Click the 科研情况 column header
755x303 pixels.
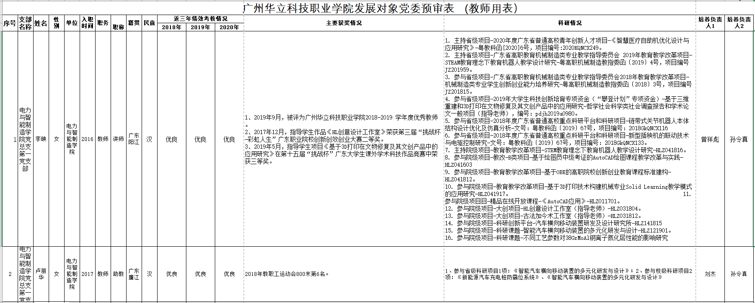(x=570, y=23)
